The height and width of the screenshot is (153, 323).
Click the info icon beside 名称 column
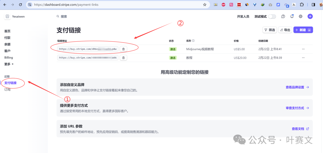click(193, 41)
